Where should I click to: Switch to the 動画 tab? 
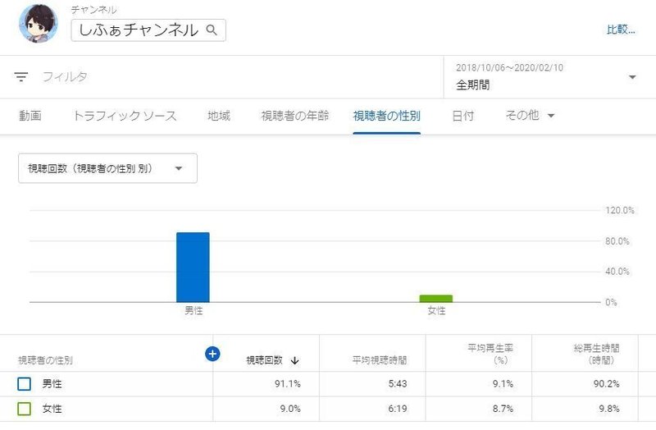tap(30, 116)
